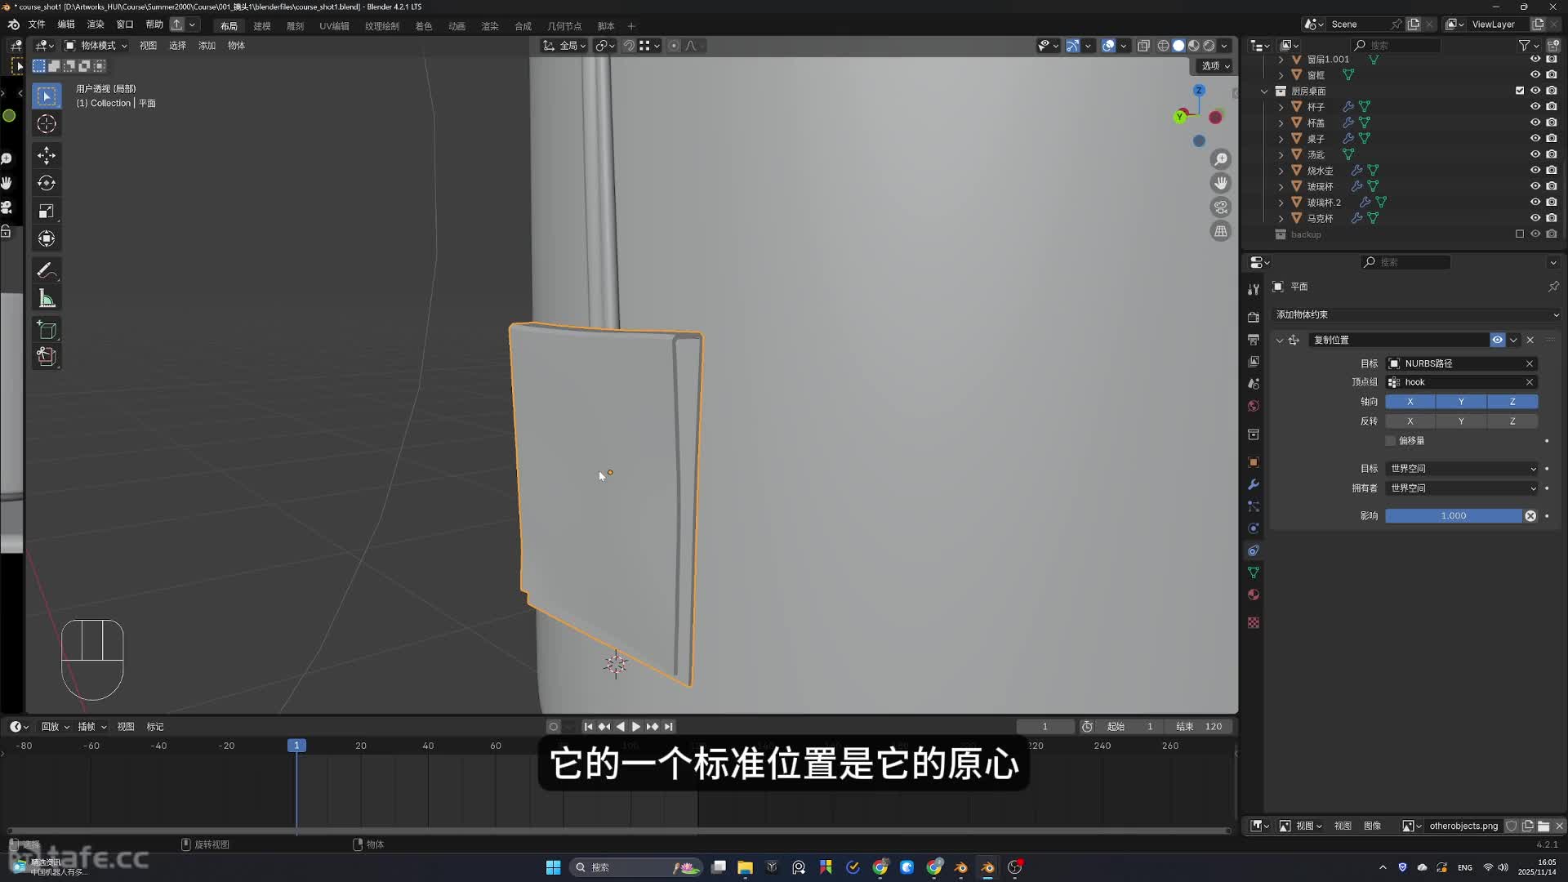Open the 添加物体约束 dropdown
Screen dimensions: 1568x882
click(x=1417, y=314)
